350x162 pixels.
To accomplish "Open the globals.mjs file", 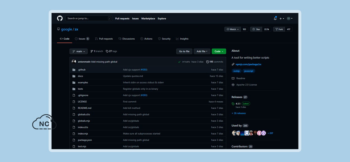I will pyautogui.click(x=84, y=121).
